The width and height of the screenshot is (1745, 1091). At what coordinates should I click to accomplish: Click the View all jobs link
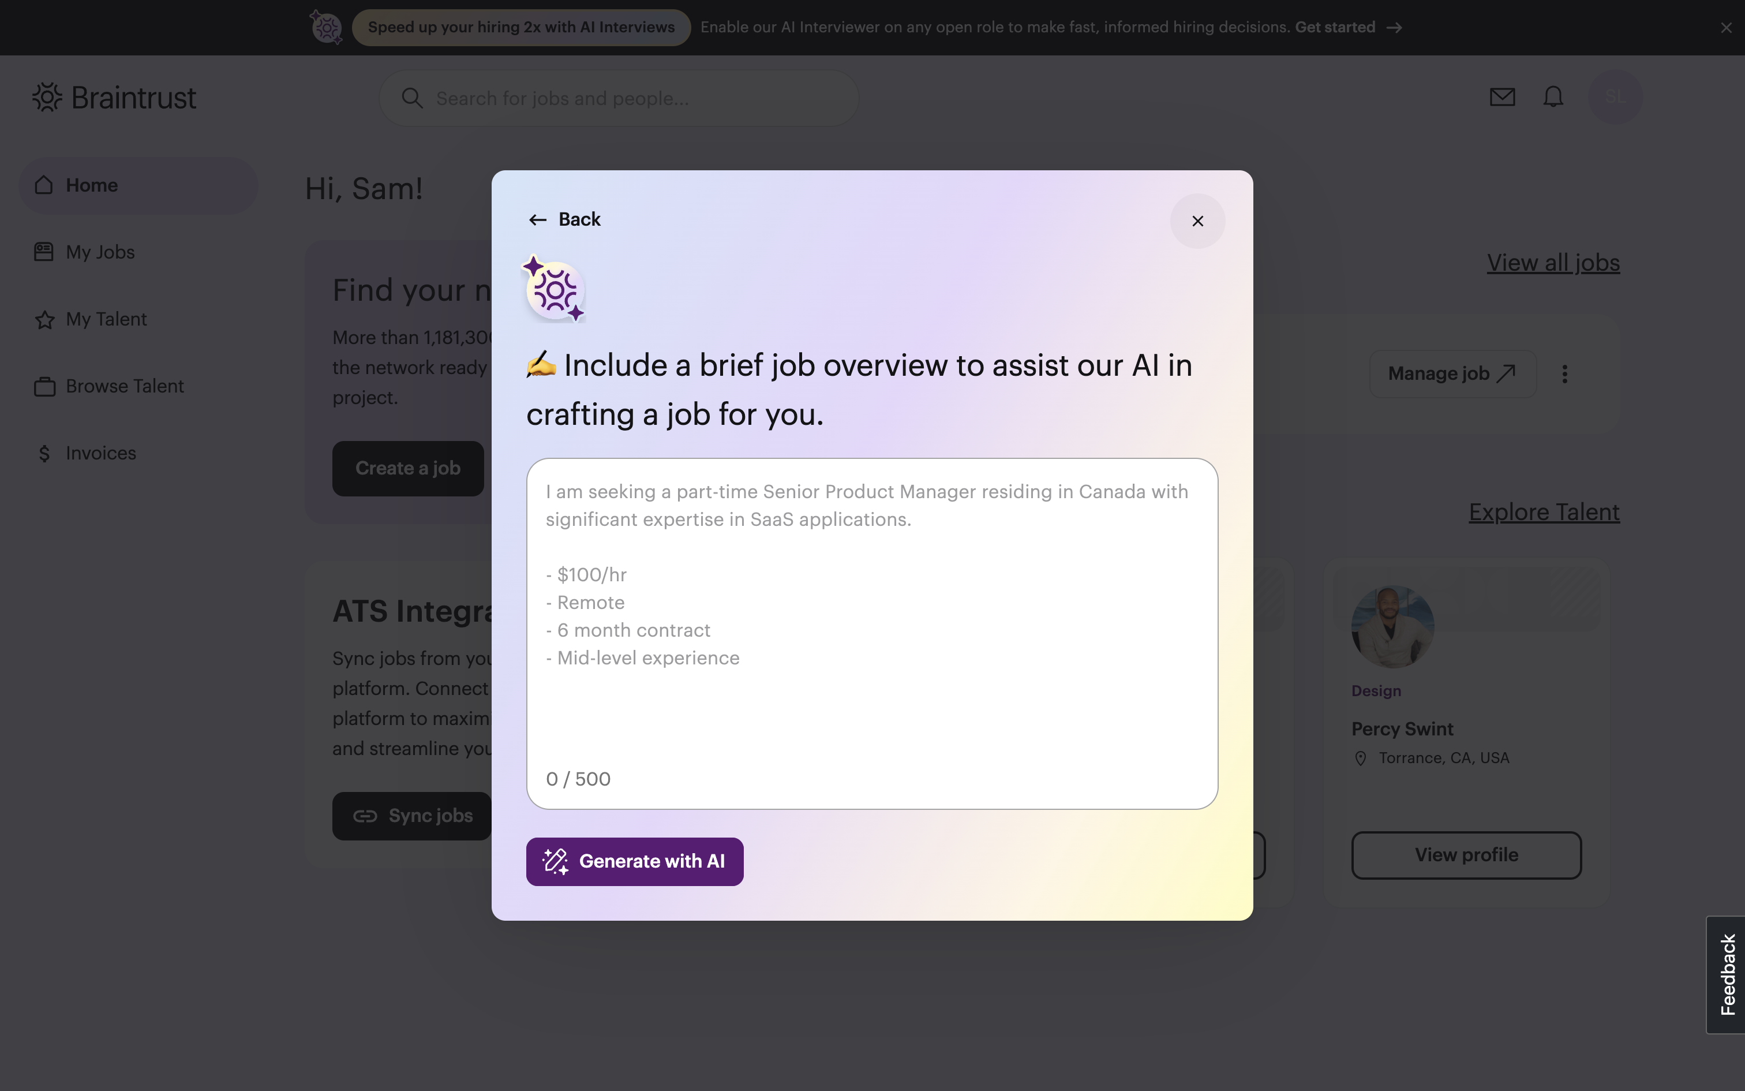1553,263
